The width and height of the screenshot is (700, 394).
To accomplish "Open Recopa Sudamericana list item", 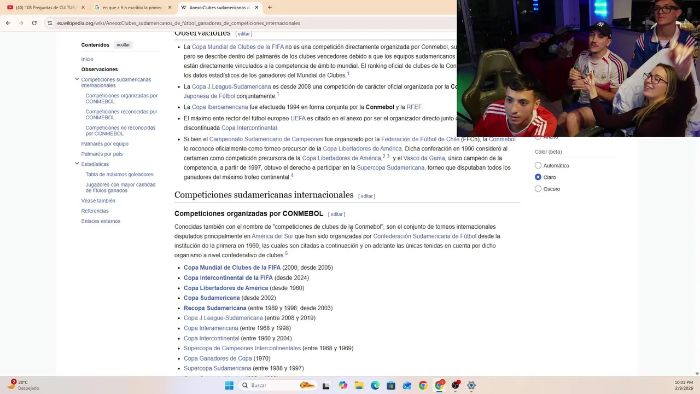I will click(215, 308).
